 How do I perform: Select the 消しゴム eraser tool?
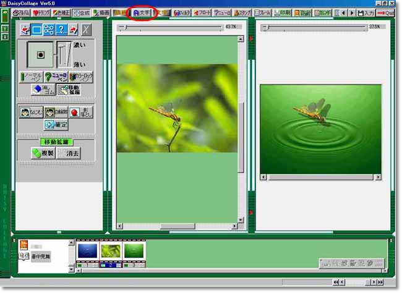pyautogui.click(x=43, y=90)
